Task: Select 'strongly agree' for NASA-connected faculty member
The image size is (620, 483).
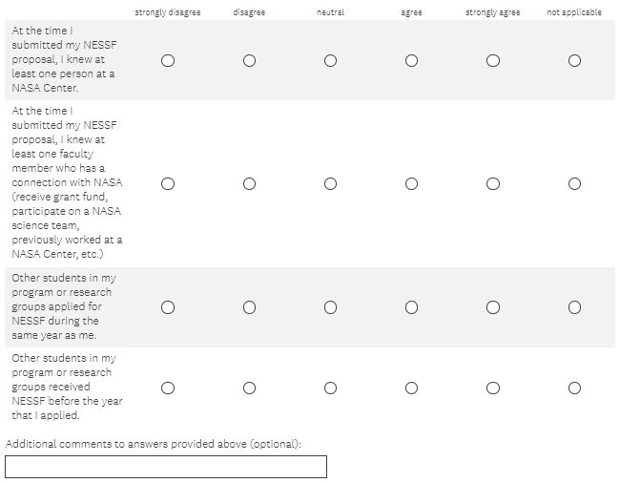Action: coord(493,183)
